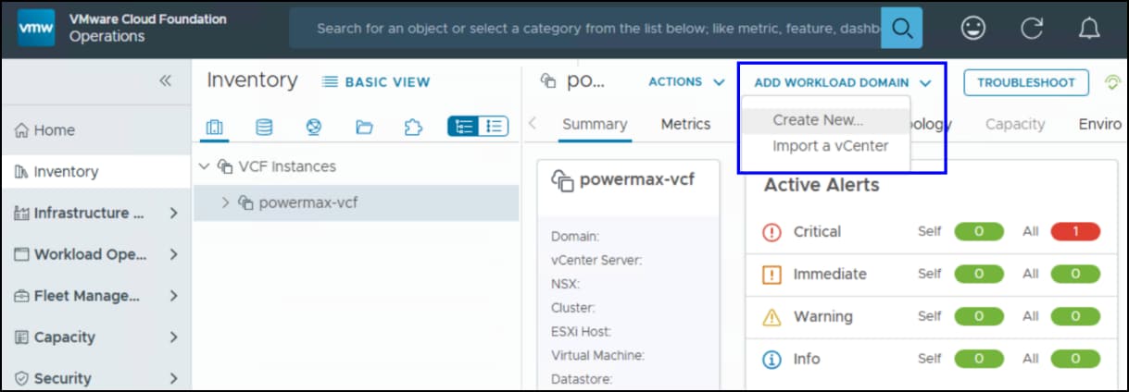Open the ADD WORKLOAD DOMAIN dropdown
Viewport: 1129px width, 392px height.
pos(842,82)
